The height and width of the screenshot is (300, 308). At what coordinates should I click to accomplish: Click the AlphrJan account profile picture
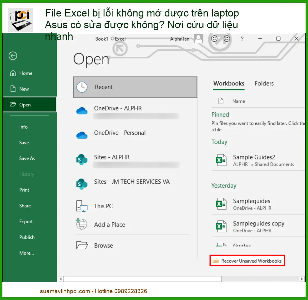(198, 38)
